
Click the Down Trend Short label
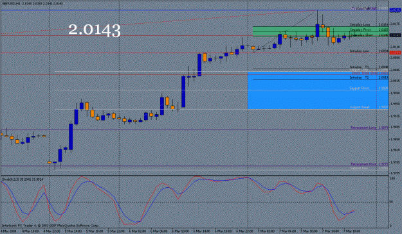pos(364,73)
